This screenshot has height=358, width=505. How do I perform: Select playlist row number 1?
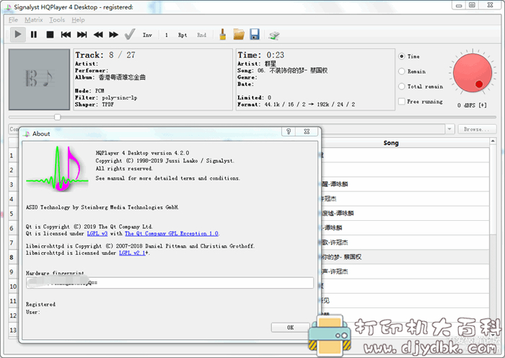(12, 156)
